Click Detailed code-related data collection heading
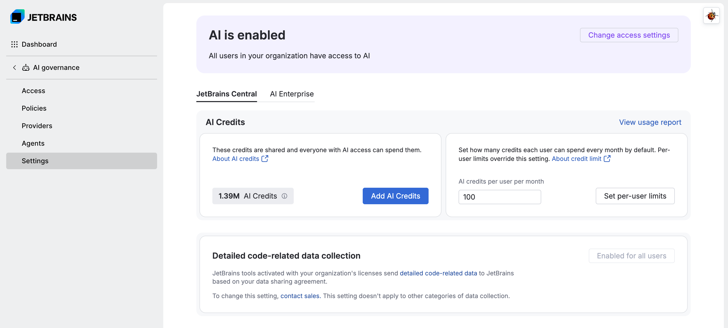 click(x=286, y=256)
